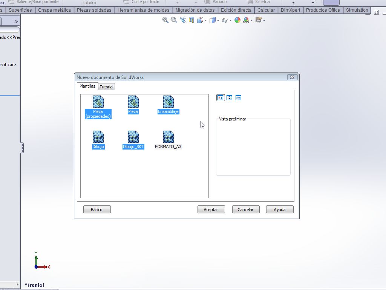Open the Herramientas de moldes tab
The image size is (386, 290).
pos(144,10)
